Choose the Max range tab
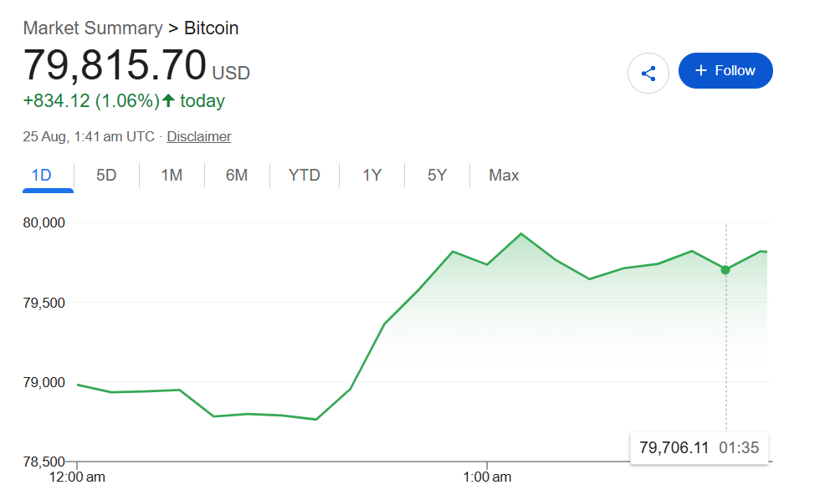830x495 pixels. point(504,175)
